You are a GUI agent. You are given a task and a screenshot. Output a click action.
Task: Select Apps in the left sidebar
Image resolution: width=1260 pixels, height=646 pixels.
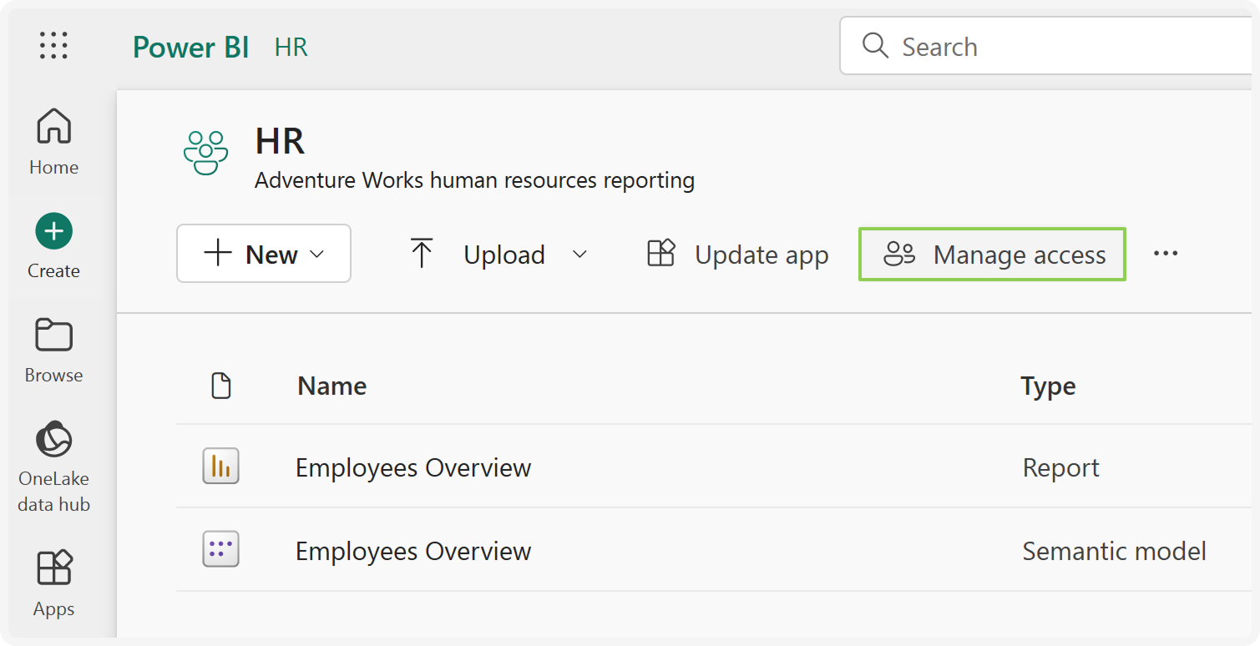click(x=53, y=567)
